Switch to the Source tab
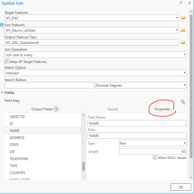 coord(112,109)
